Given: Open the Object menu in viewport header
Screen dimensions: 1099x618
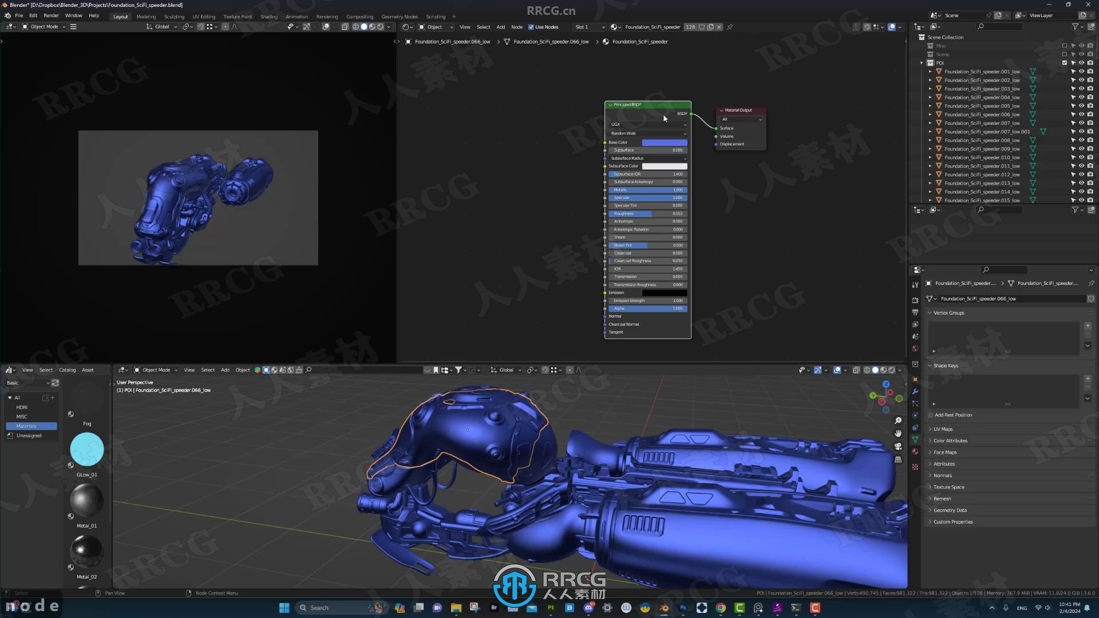Looking at the screenshot, I should tap(242, 370).
